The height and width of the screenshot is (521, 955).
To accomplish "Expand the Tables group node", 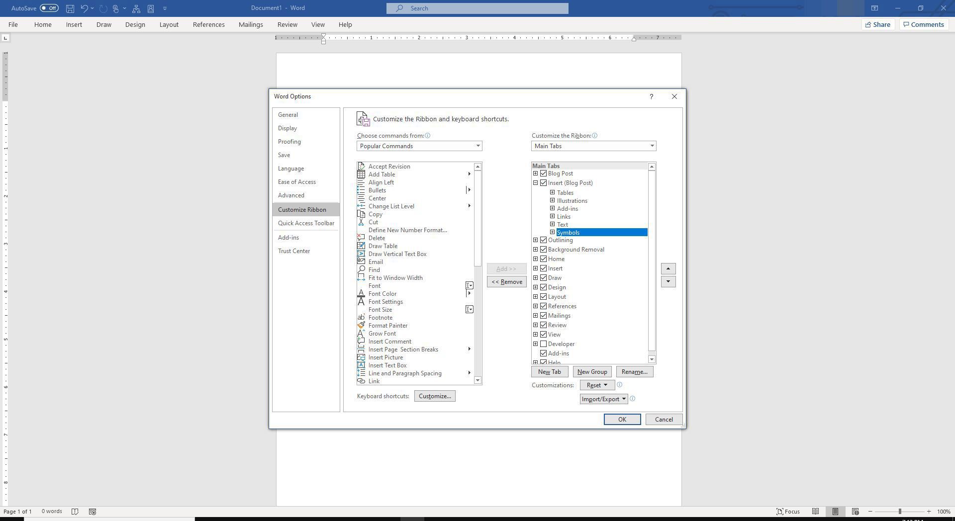I will (x=552, y=192).
